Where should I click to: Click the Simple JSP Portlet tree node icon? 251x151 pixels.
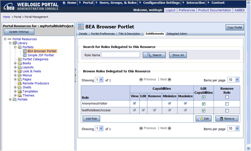coord(25,55)
